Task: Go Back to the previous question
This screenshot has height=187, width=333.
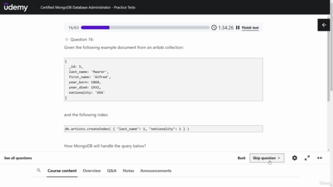Action: coord(241,158)
